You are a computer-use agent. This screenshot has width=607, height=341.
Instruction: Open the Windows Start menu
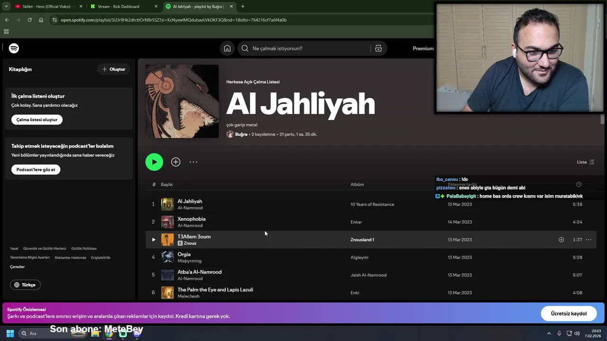coord(10,333)
